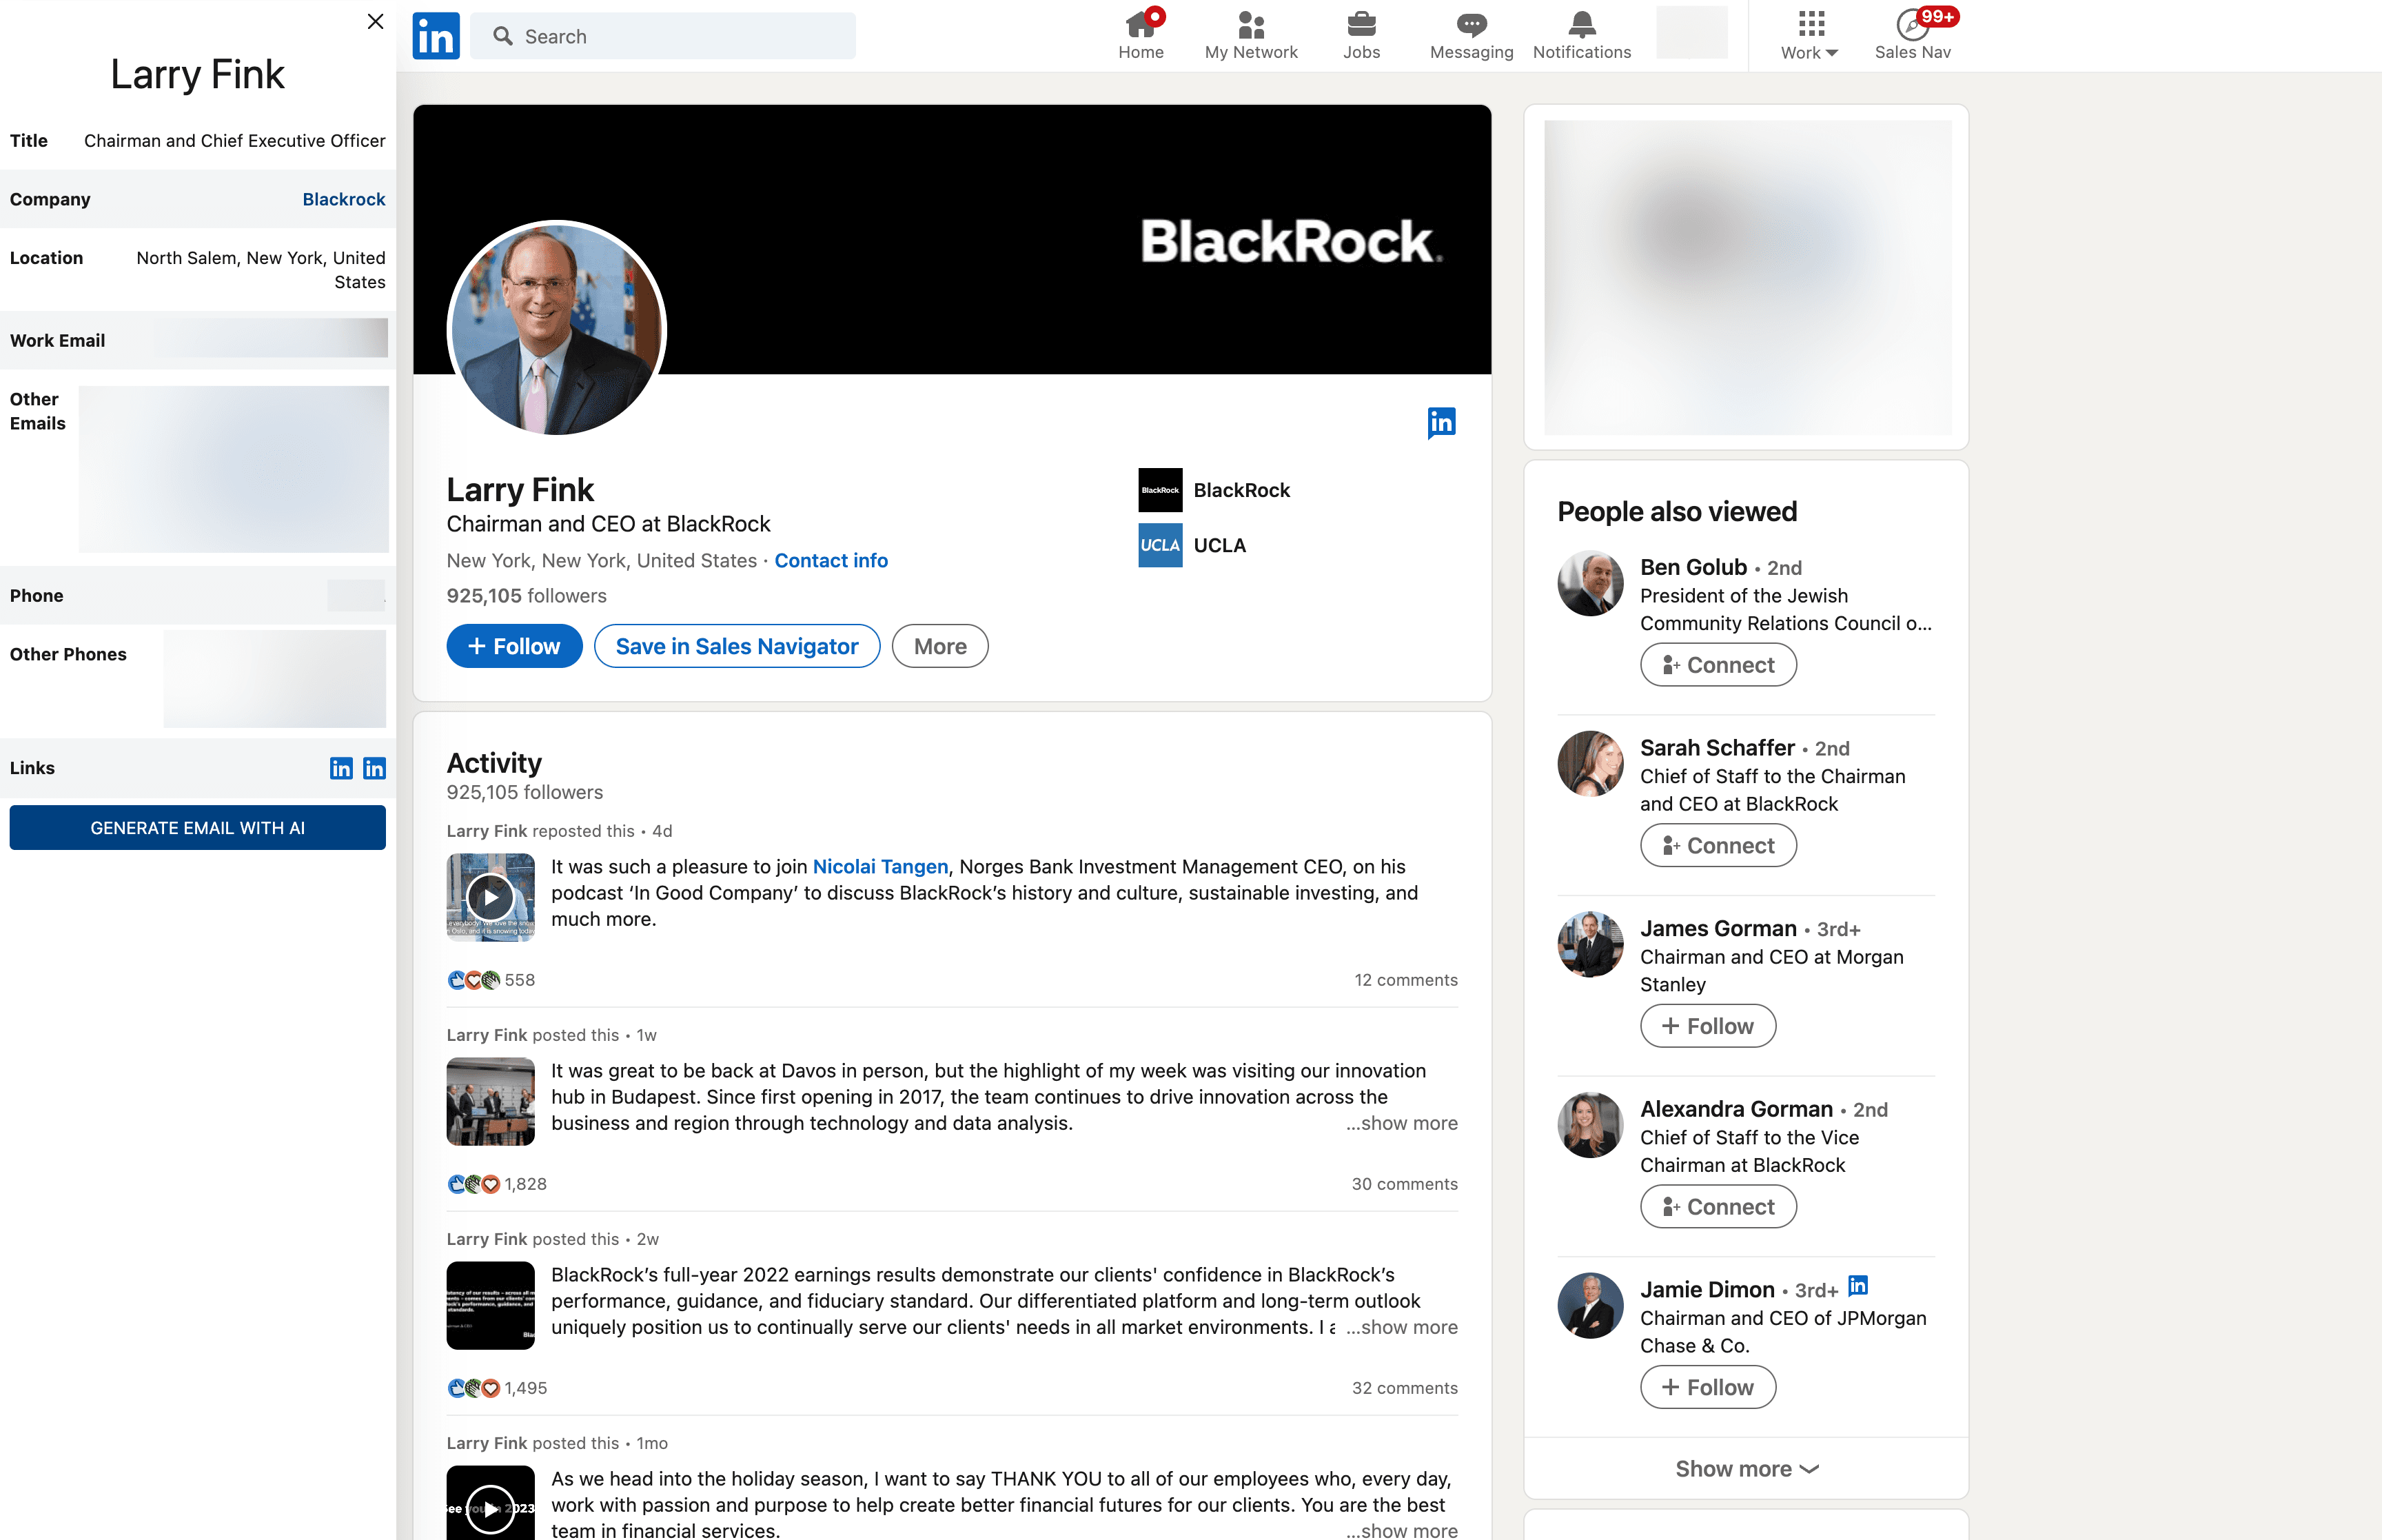Expand show more on the Davos post
2382x1540 pixels.
click(x=1401, y=1123)
